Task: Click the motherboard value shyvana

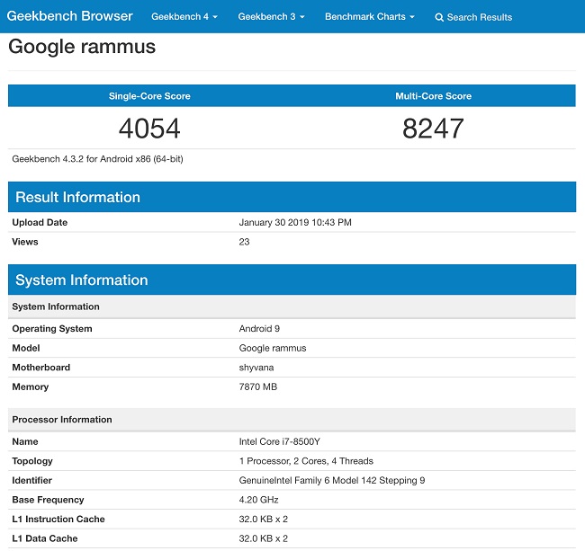Action: [x=256, y=368]
